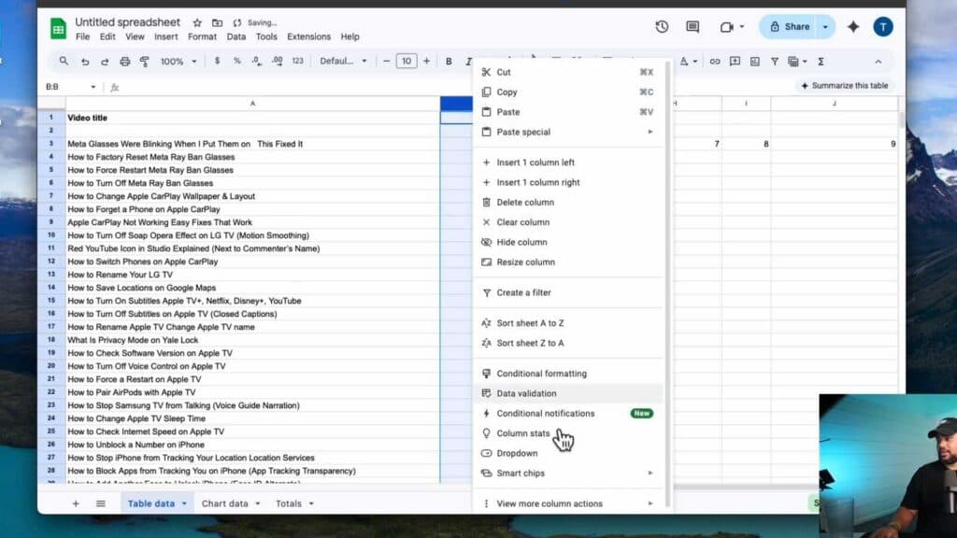Choose Conditional formatting
Image resolution: width=957 pixels, height=538 pixels.
tap(568, 374)
